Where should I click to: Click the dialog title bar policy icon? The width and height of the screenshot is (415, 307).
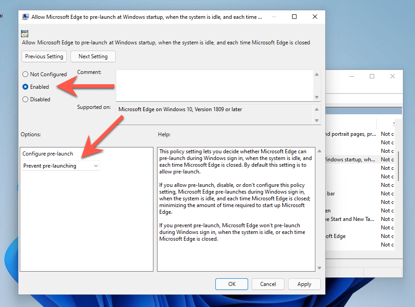pyautogui.click(x=26, y=17)
